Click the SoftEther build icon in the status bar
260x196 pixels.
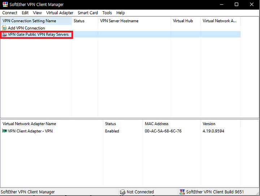182,192
